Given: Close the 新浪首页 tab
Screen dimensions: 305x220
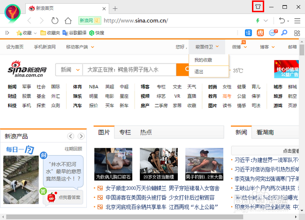Looking at the screenshot, I should (x=104, y=9).
